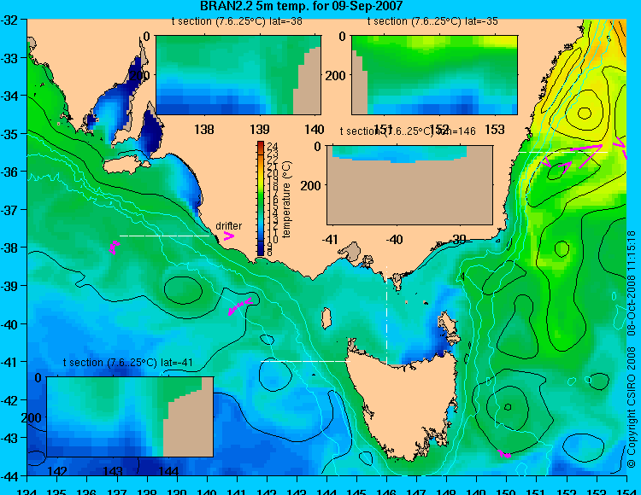Click the 24 value atop the color bar

click(x=273, y=146)
